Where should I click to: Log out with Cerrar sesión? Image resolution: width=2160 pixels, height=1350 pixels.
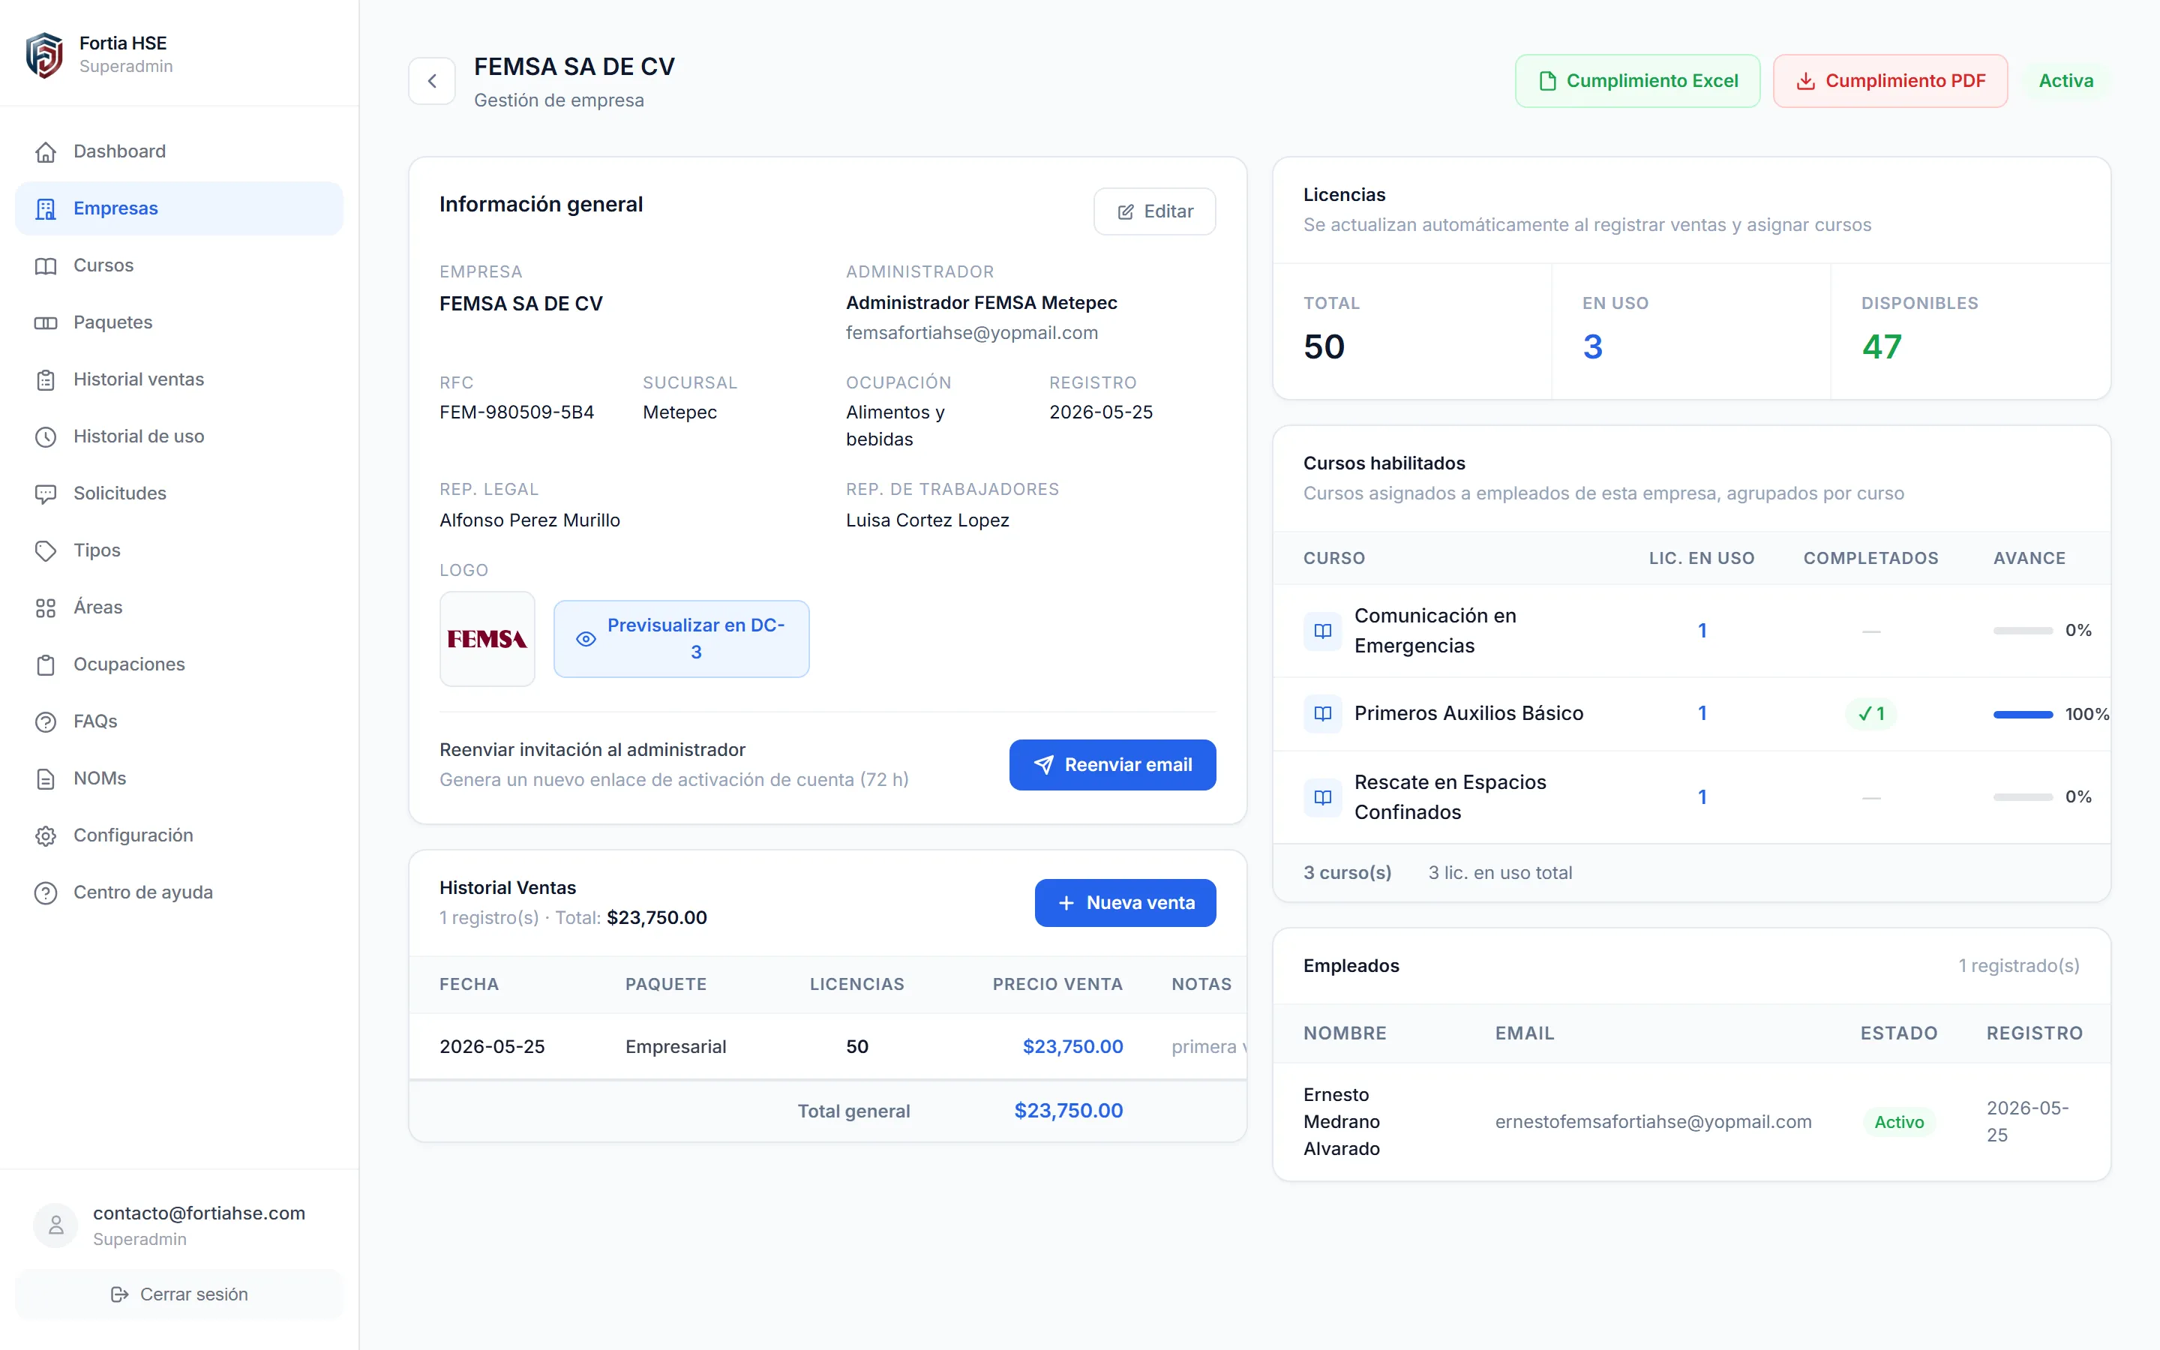[x=179, y=1294]
